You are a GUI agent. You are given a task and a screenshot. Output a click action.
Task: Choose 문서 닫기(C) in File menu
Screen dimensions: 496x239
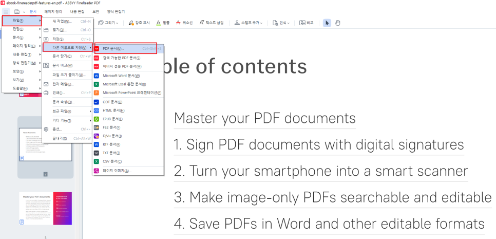click(x=67, y=57)
